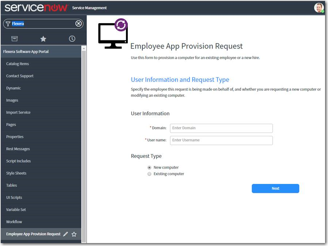
Task: Click the Next button
Action: (275, 188)
